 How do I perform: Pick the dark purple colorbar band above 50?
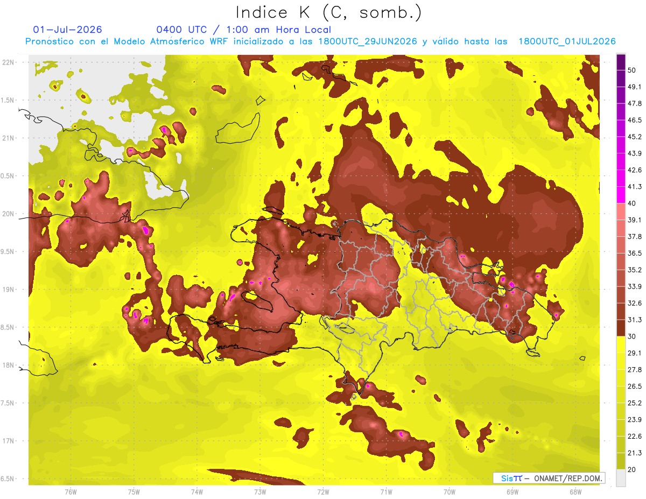tap(621, 62)
